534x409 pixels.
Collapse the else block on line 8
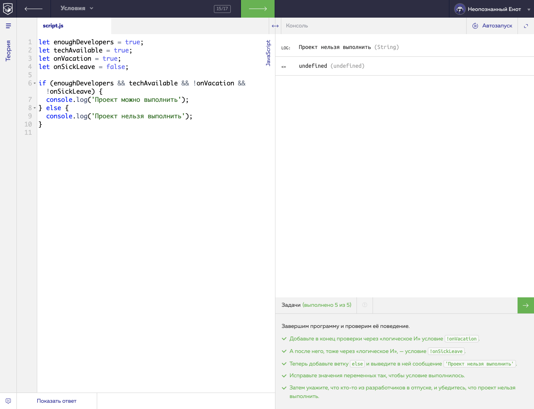(x=34, y=108)
